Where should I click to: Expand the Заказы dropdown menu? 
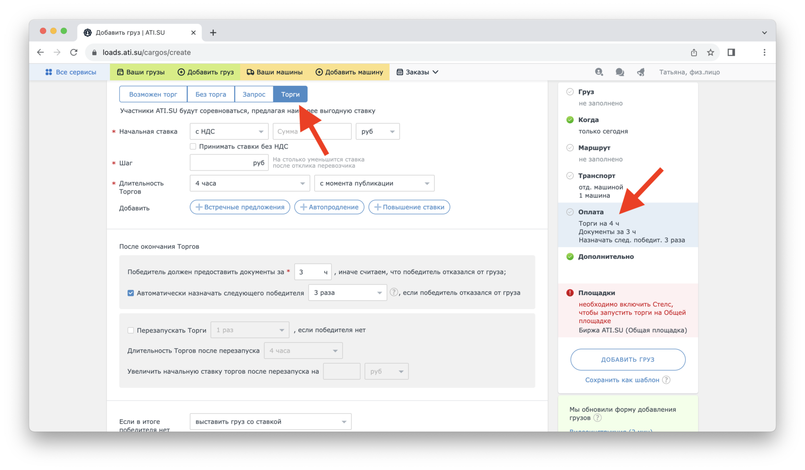coord(417,72)
